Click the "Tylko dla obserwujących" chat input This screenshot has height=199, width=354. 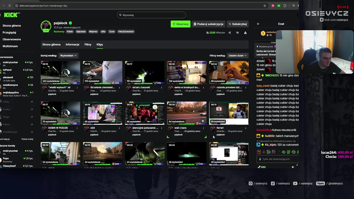(277, 159)
